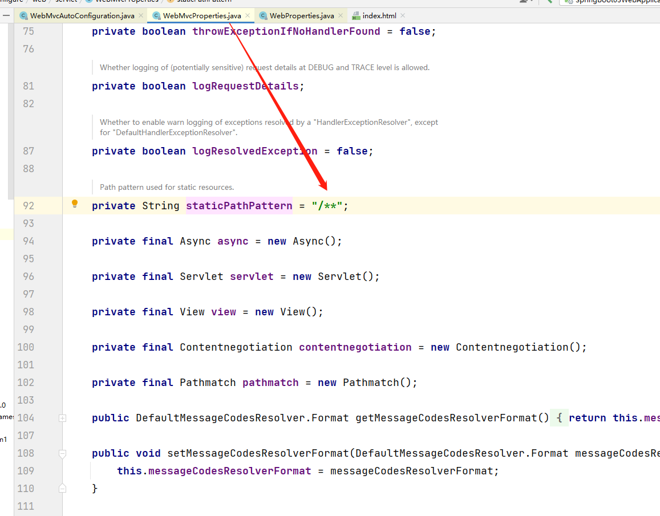
Task: Select the WebMvcProperties.java tab
Action: [202, 15]
